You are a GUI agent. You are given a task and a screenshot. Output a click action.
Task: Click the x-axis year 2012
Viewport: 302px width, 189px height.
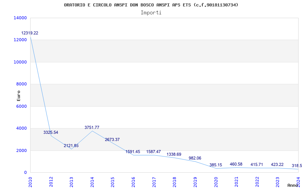51,182
